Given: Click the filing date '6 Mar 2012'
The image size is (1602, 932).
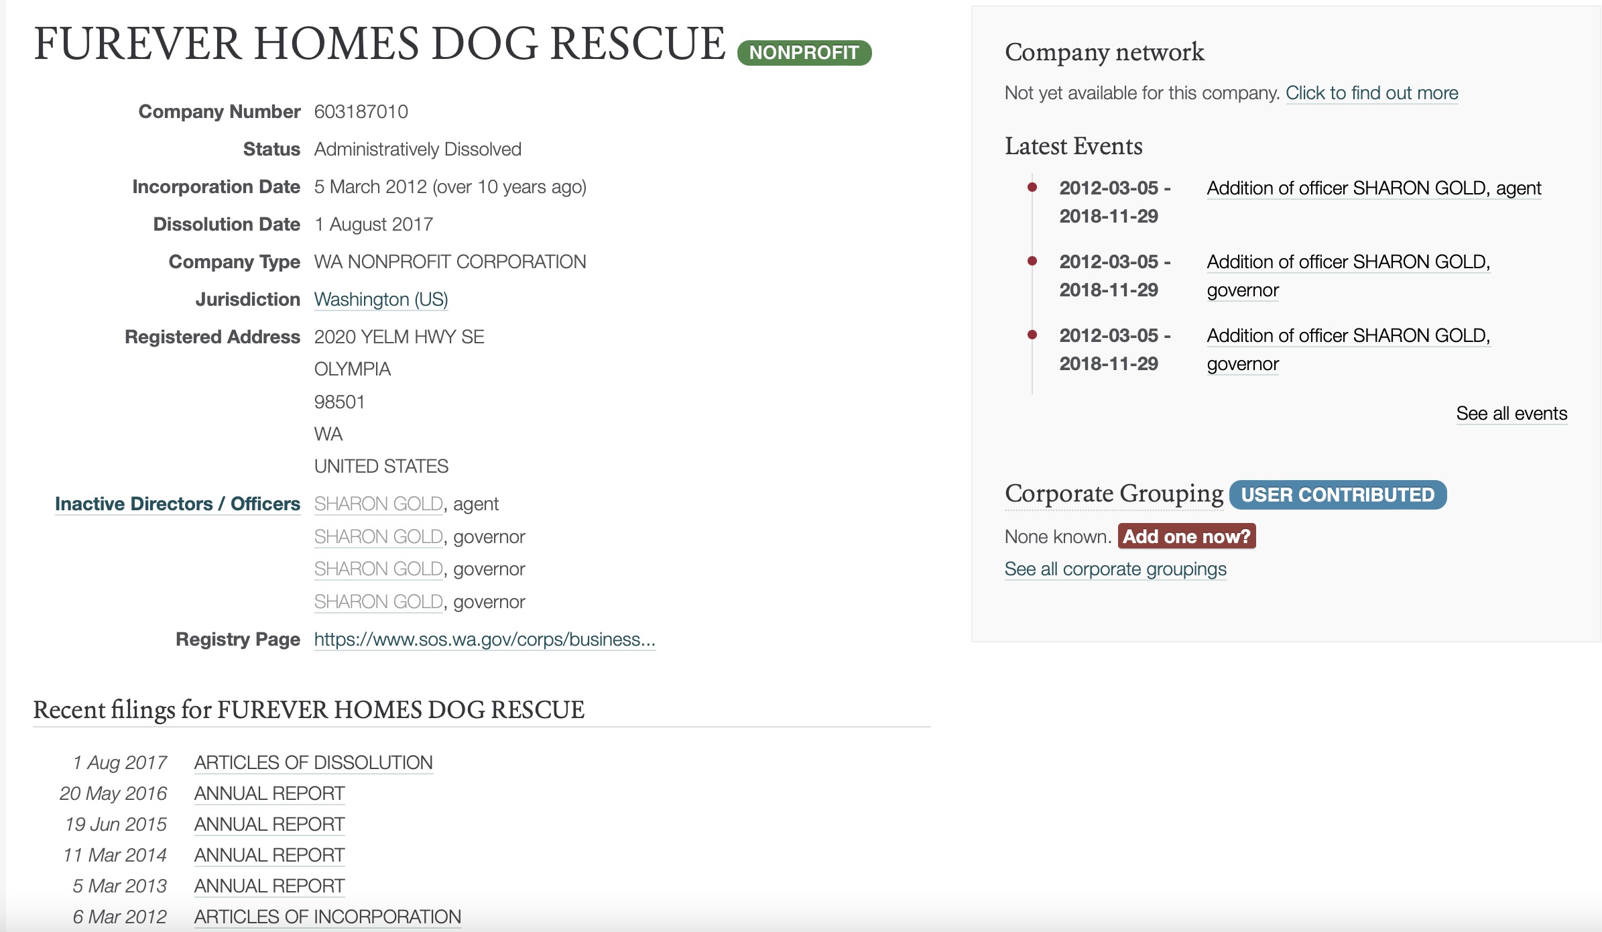Looking at the screenshot, I should click(120, 917).
